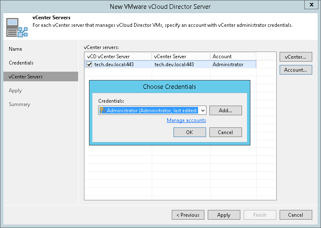Click the Choose Credentials dialog title

[169, 87]
